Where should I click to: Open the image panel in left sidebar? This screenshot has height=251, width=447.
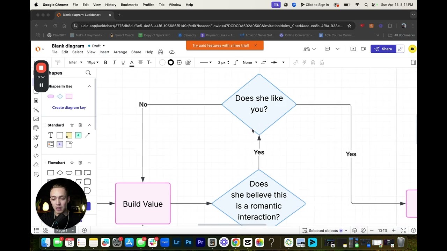coord(36,119)
